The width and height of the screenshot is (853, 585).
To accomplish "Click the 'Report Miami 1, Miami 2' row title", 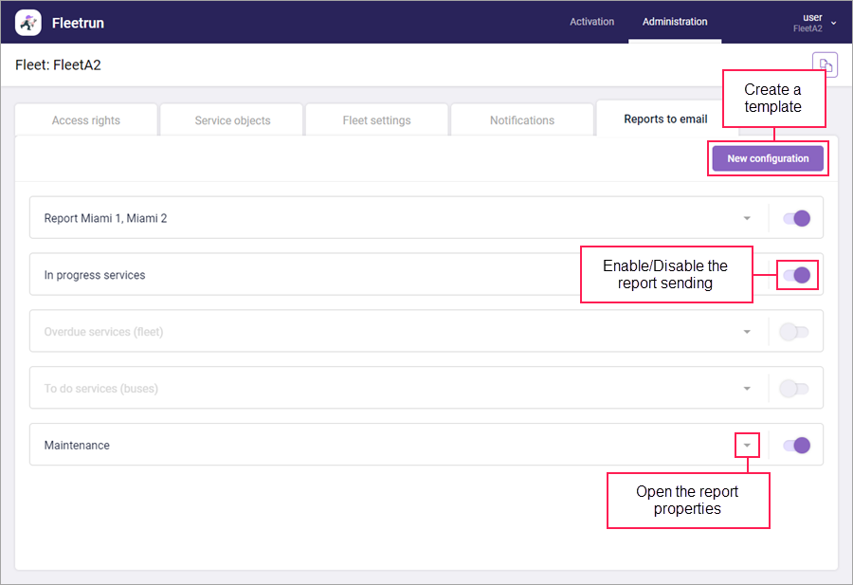I will (105, 218).
